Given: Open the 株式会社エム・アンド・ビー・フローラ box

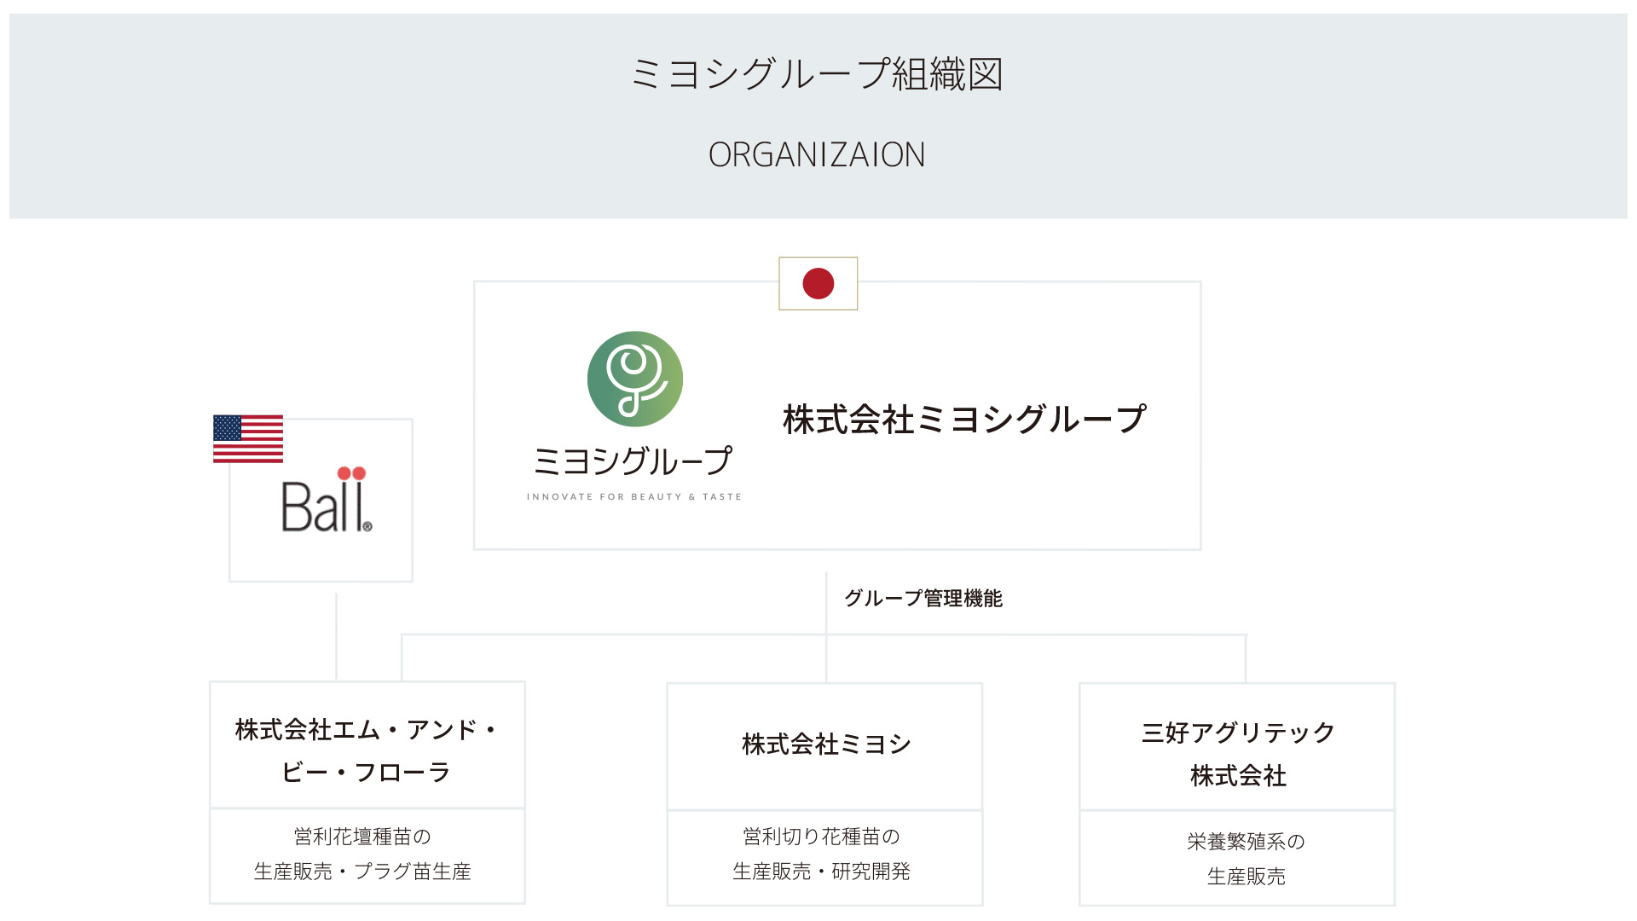Looking at the screenshot, I should (x=367, y=750).
